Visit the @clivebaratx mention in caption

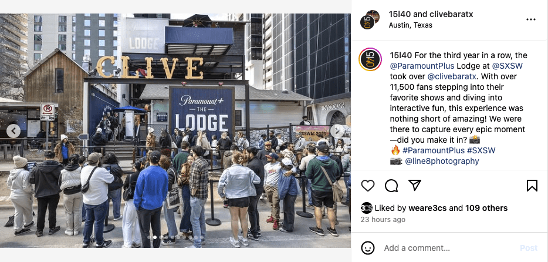tap(450, 76)
